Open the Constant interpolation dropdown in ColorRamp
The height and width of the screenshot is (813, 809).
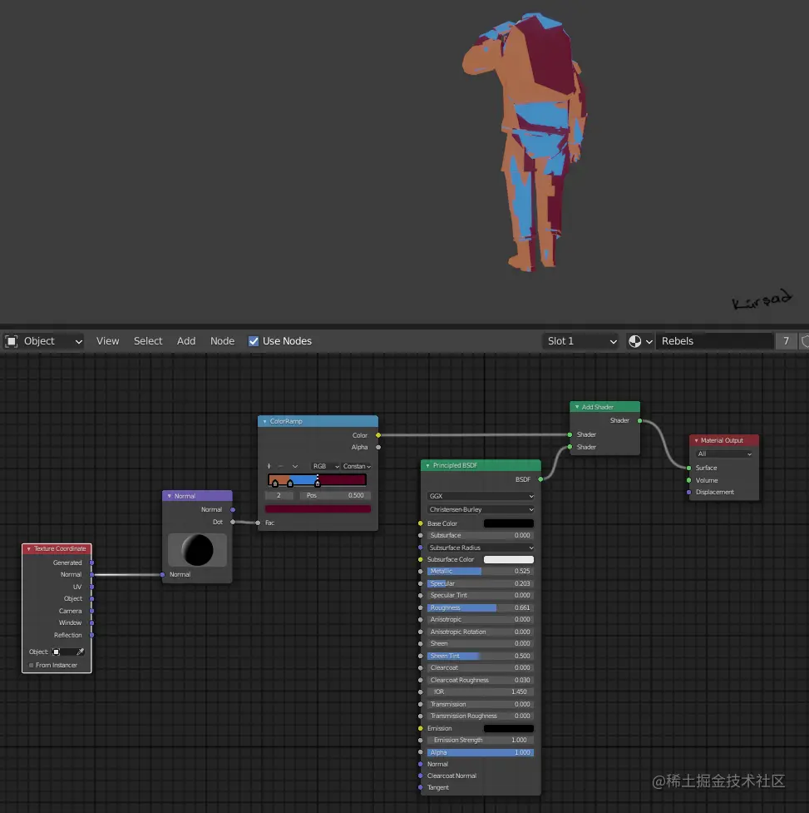click(356, 466)
